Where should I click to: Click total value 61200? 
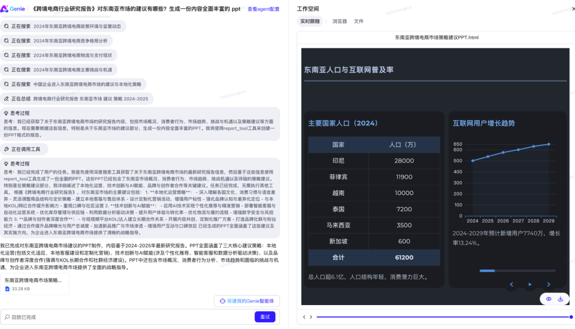pos(404,257)
